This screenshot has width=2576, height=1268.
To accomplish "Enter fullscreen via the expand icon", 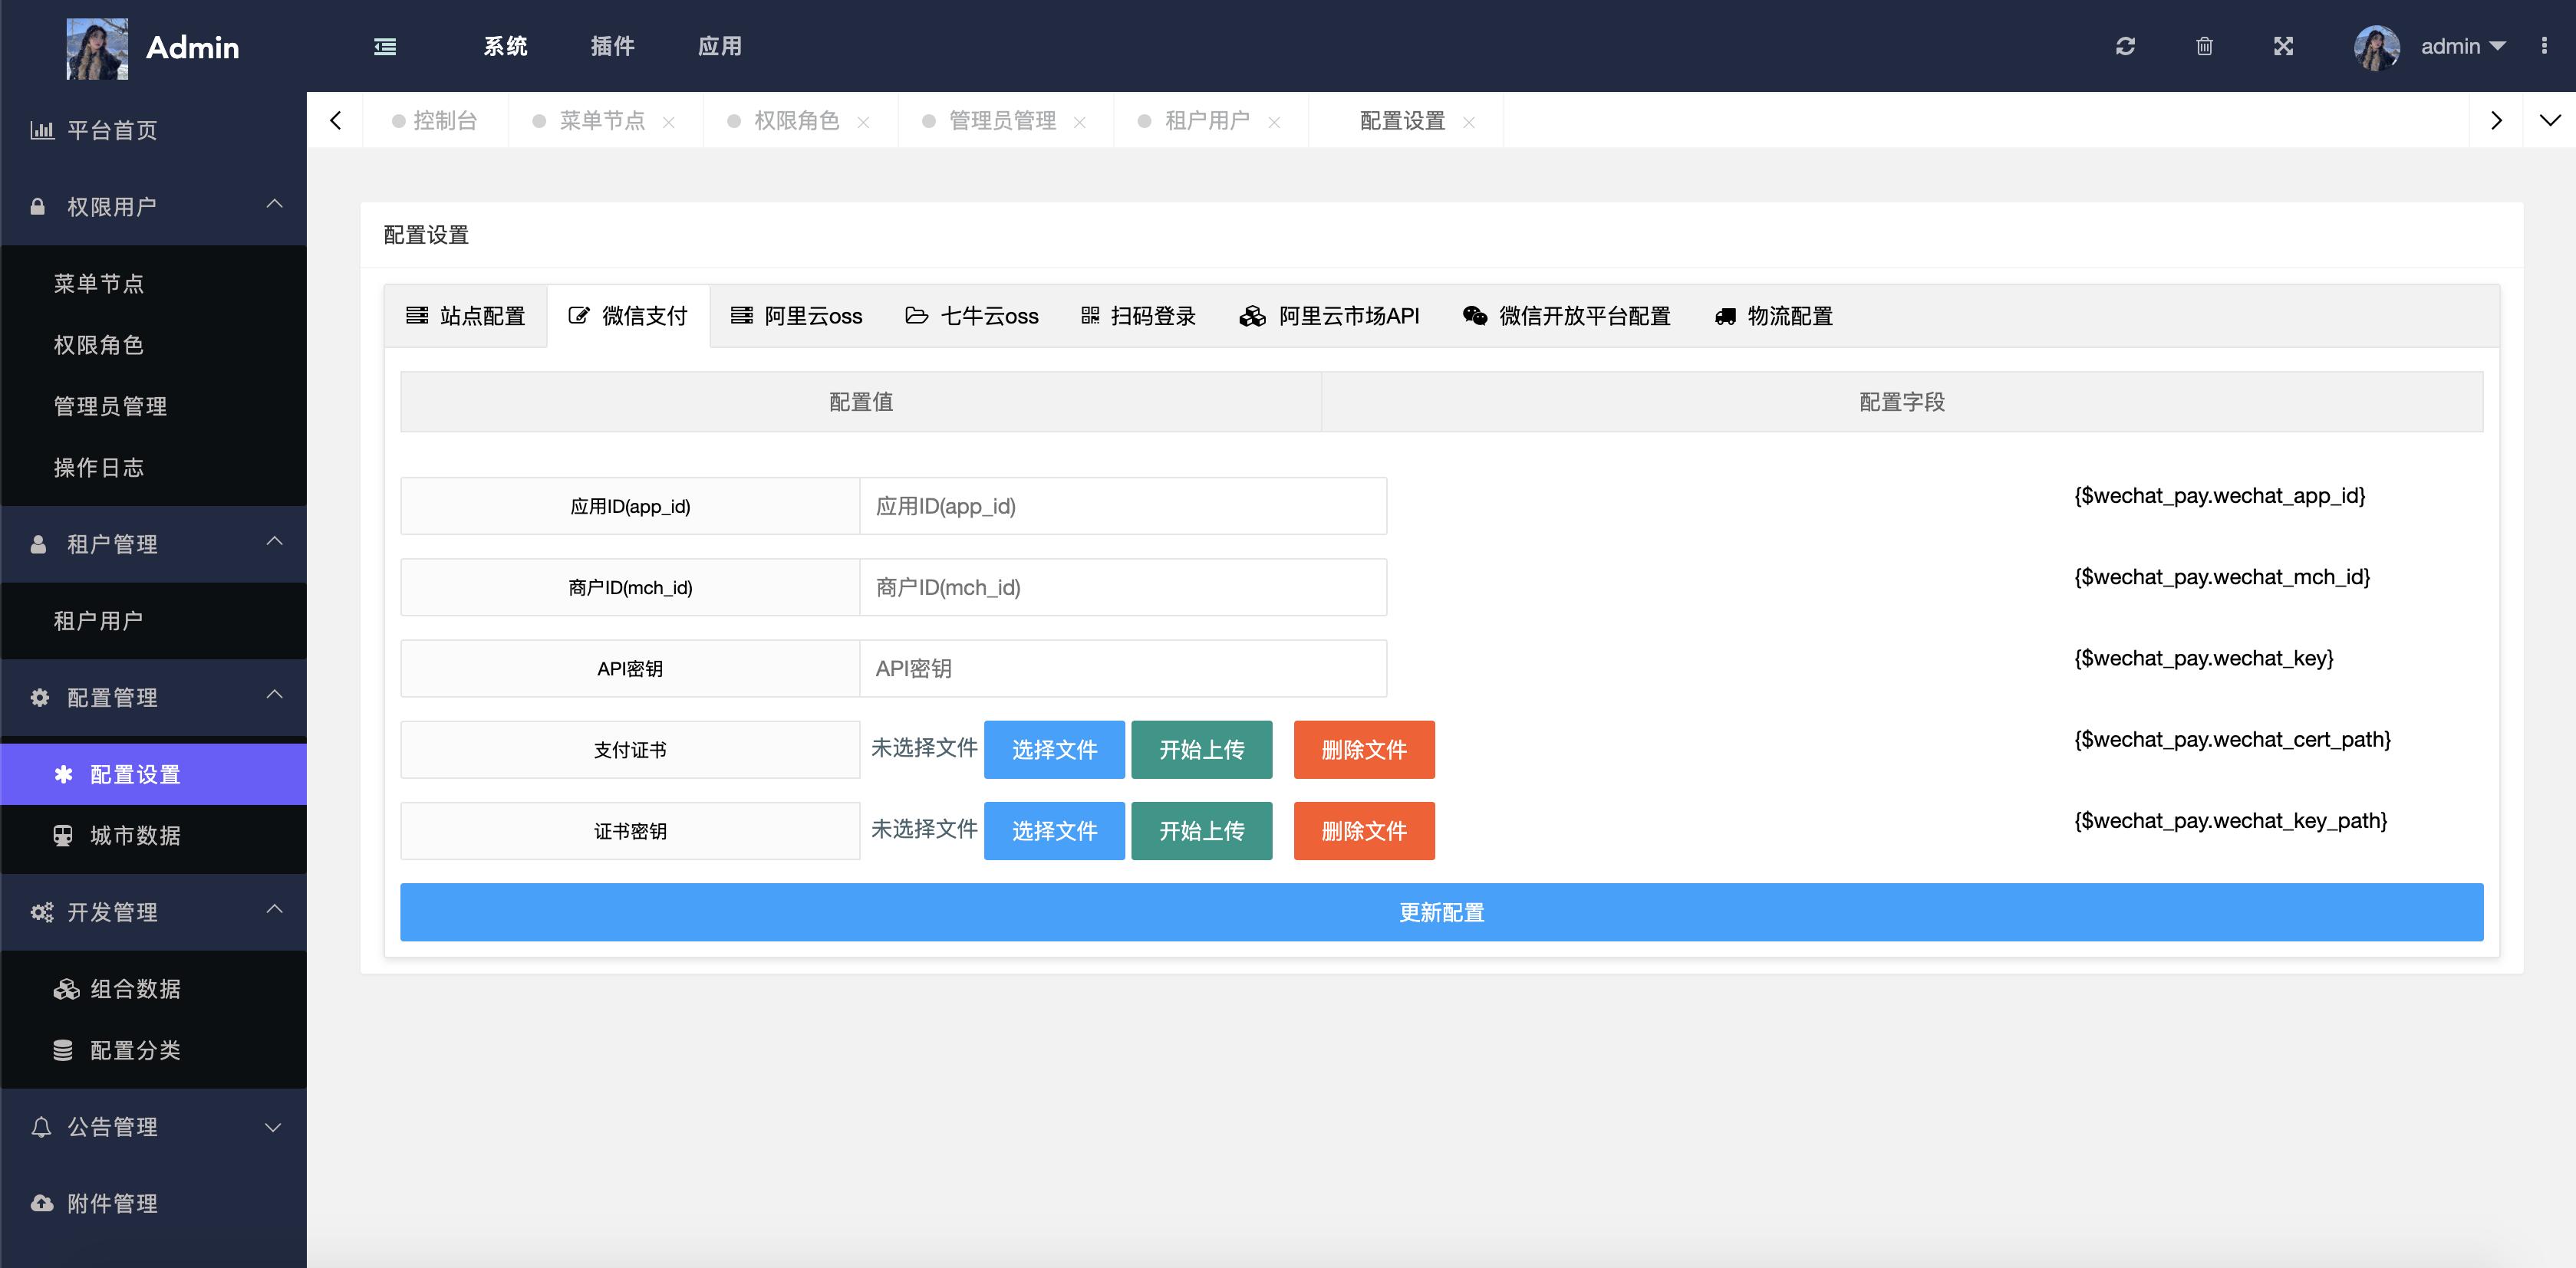I will 2283,46.
